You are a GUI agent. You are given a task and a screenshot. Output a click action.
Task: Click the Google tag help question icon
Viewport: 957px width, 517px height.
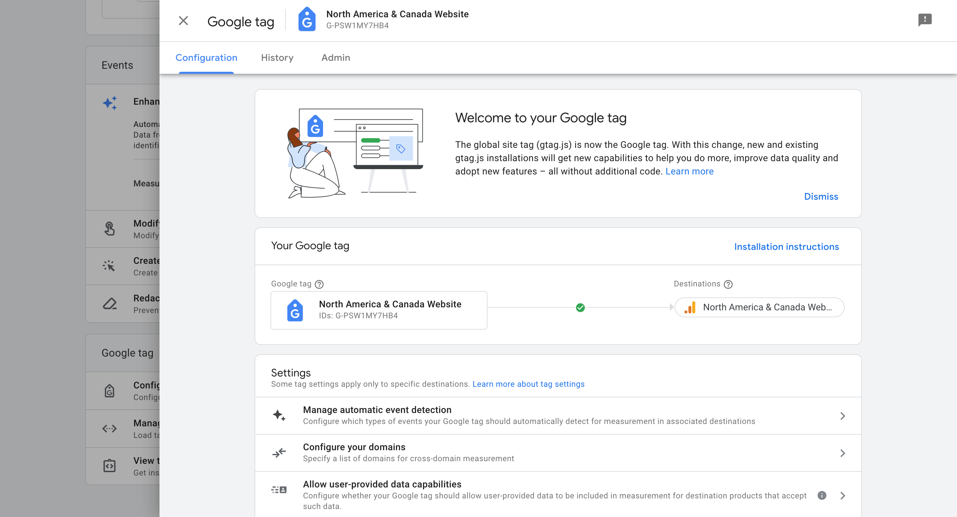319,284
